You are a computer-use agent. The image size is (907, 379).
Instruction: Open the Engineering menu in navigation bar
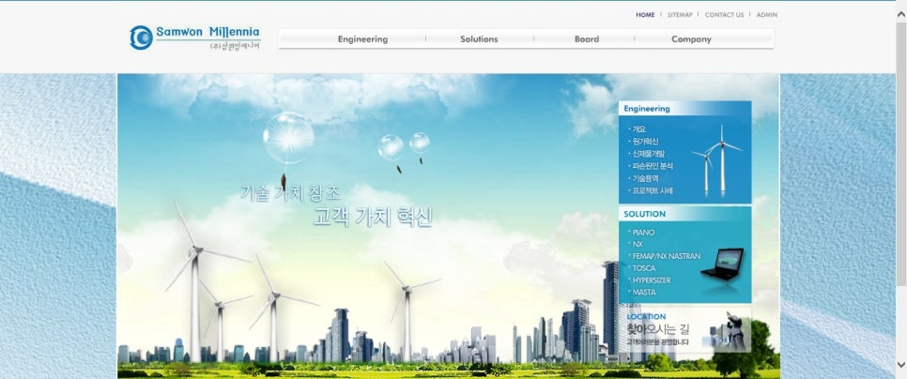[x=362, y=39]
